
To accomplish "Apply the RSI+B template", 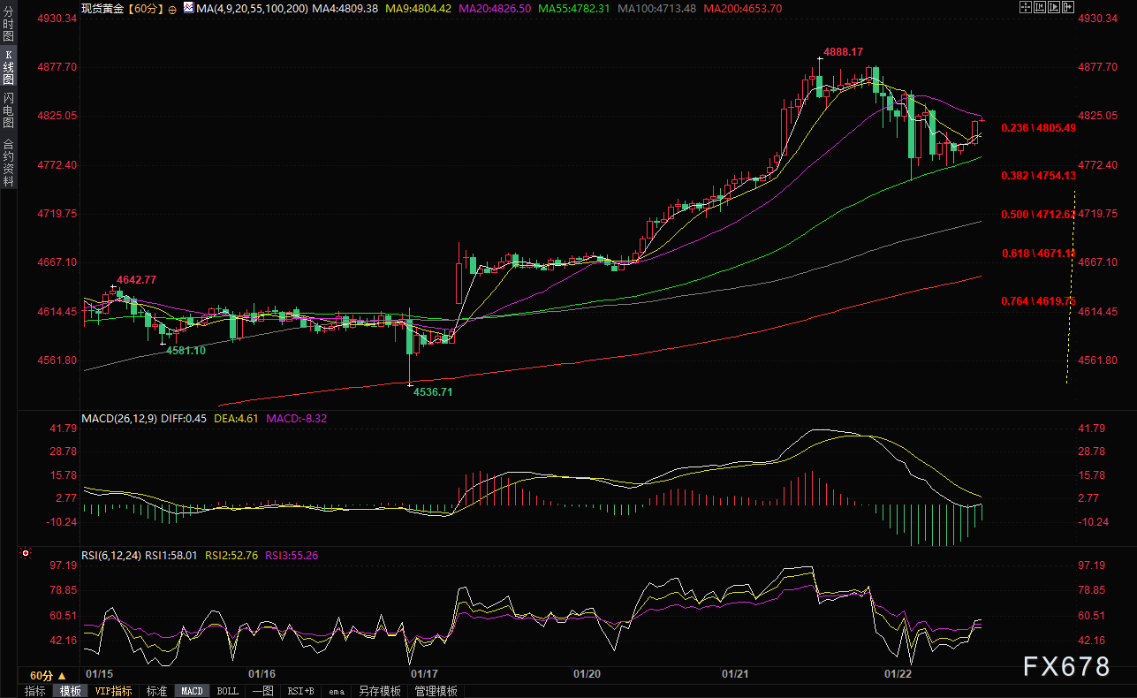I will (301, 691).
